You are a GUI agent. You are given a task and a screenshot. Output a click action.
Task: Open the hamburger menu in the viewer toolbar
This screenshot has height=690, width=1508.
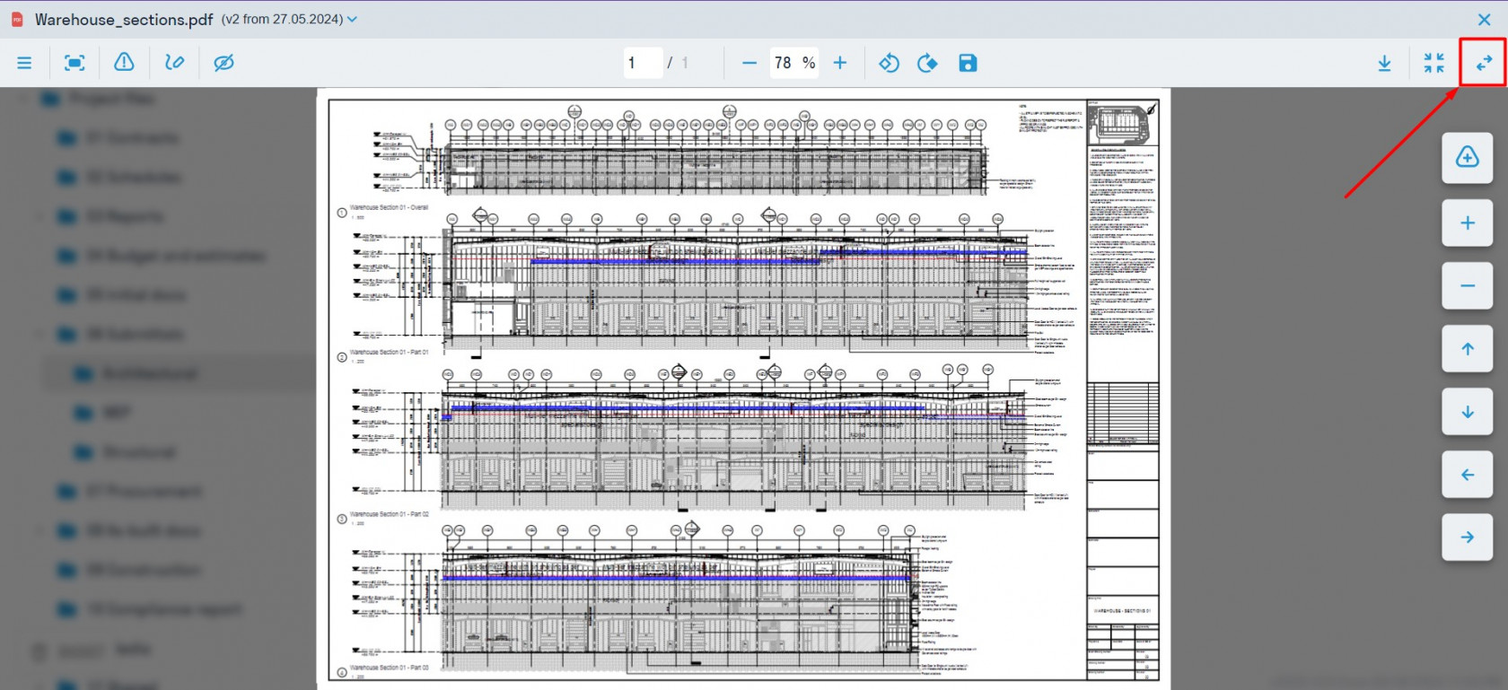(x=24, y=63)
